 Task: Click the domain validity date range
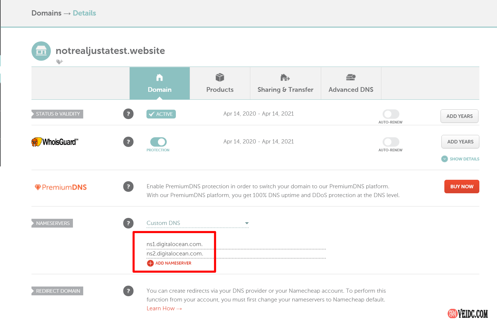[259, 114]
